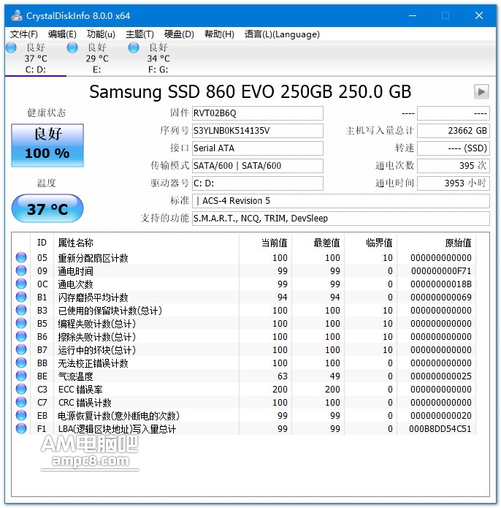Image resolution: width=501 pixels, height=508 pixels.
Task: Click the host writes value 23662 GB
Action: tap(454, 131)
